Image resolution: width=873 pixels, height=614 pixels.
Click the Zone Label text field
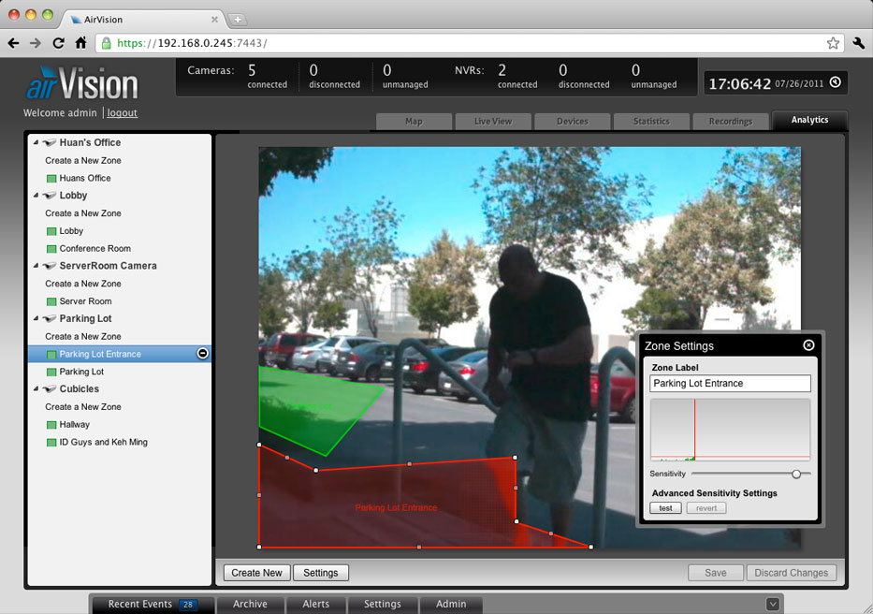(x=730, y=384)
